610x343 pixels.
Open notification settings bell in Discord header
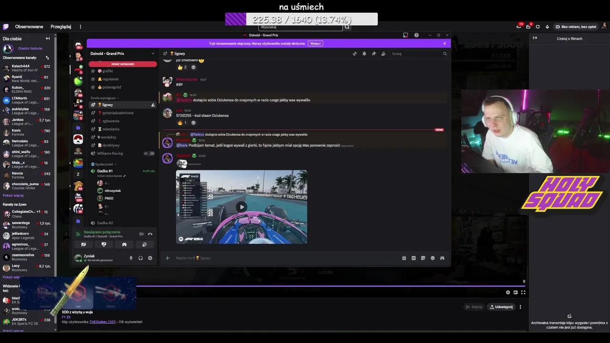(364, 54)
